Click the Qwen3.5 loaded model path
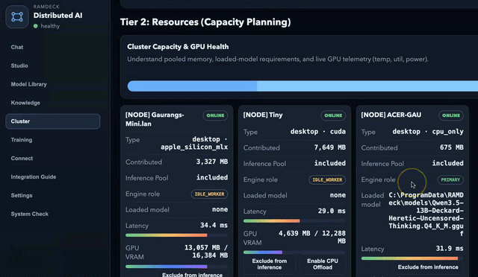 (x=426, y=214)
